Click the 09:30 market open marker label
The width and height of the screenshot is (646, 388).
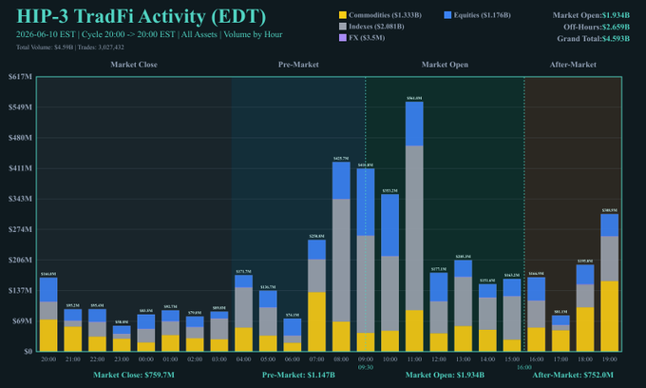pyautogui.click(x=366, y=367)
